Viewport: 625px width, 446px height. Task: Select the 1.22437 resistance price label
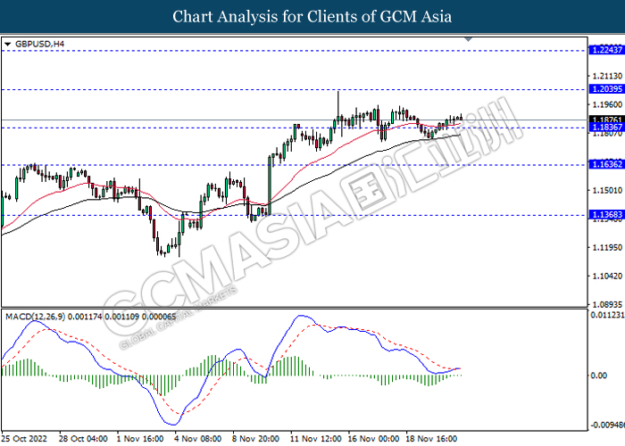tap(606, 50)
